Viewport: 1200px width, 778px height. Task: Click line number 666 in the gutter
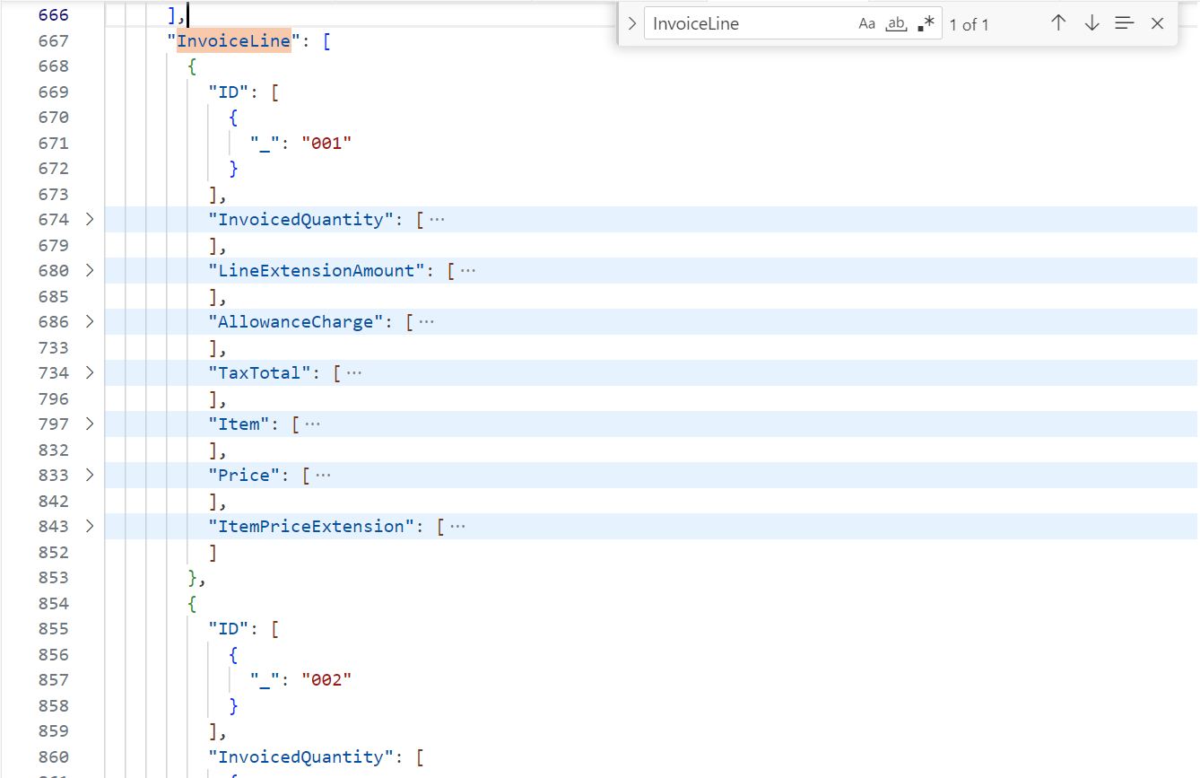[54, 15]
